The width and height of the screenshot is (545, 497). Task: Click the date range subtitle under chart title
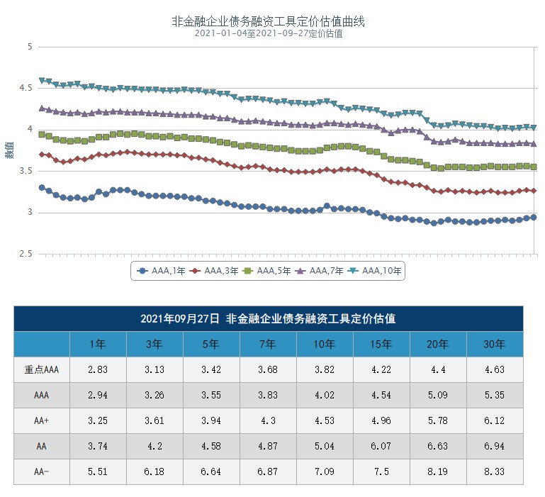pos(269,33)
